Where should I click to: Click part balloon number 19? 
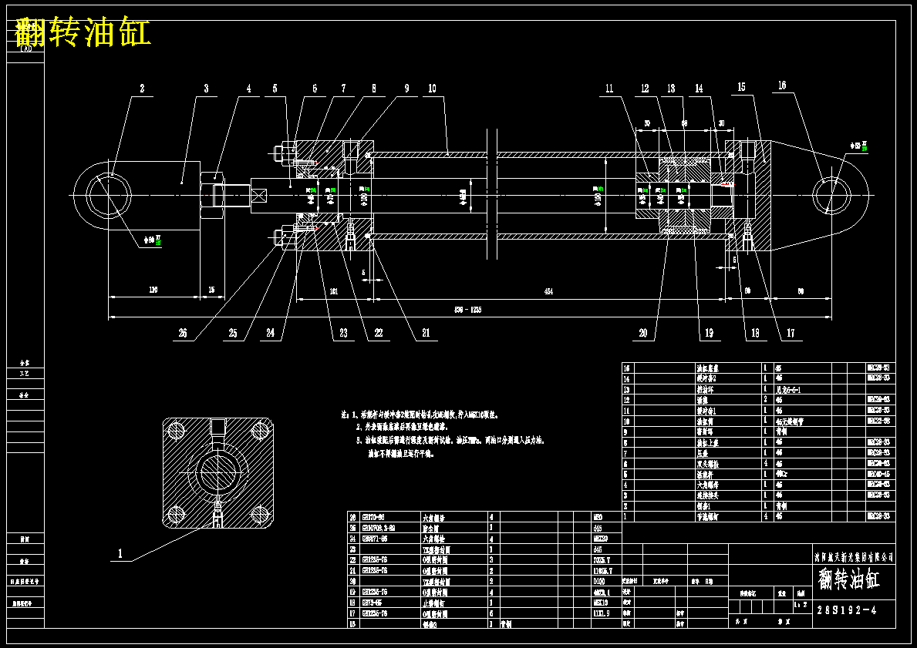tap(709, 333)
